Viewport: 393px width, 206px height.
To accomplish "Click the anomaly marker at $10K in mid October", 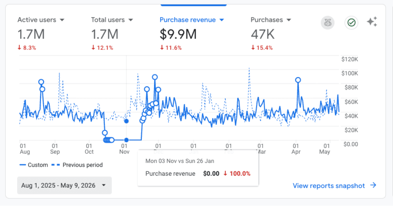I will (x=105, y=133).
